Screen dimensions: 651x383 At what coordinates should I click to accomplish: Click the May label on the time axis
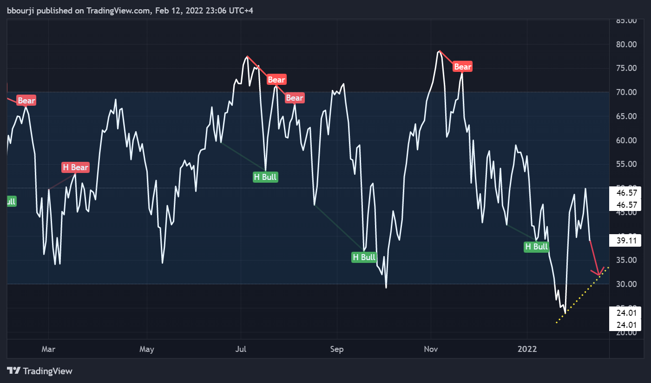[x=147, y=349]
